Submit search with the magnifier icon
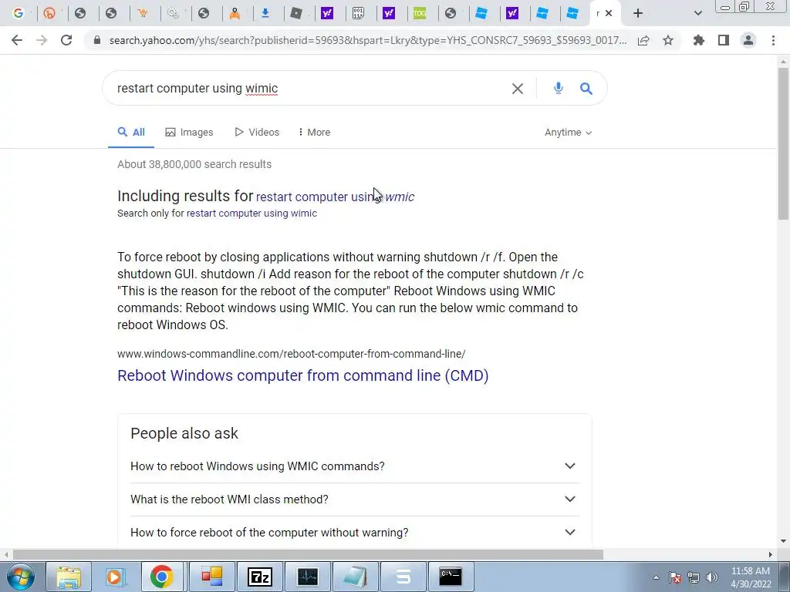 click(x=586, y=89)
